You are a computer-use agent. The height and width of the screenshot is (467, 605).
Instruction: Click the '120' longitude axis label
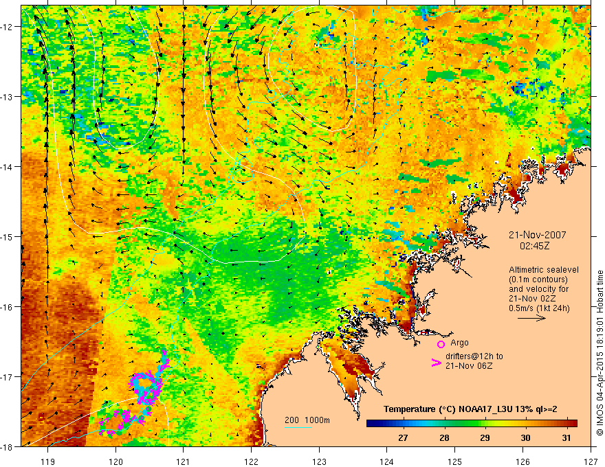point(115,462)
